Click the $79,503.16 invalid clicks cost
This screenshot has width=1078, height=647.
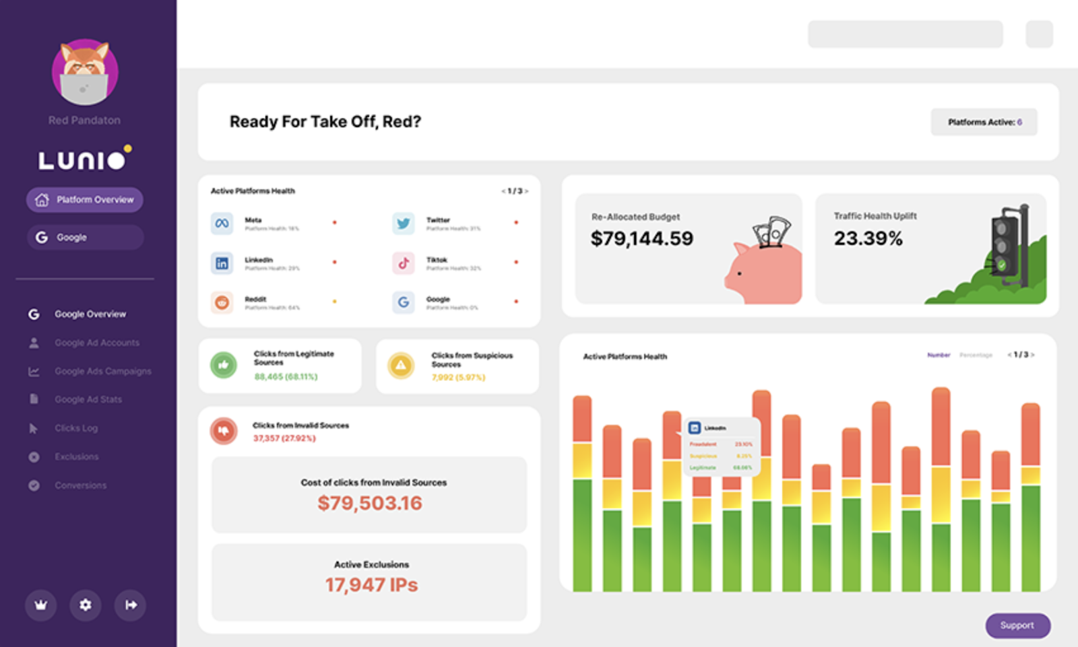pos(370,503)
